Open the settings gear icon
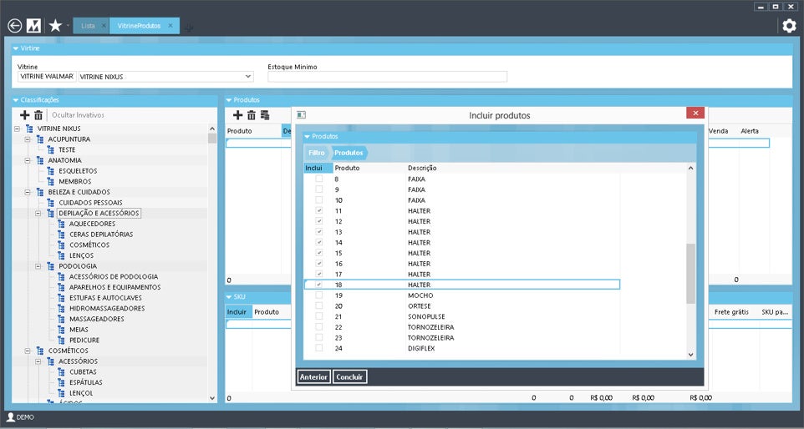Image resolution: width=804 pixels, height=429 pixels. click(x=789, y=26)
